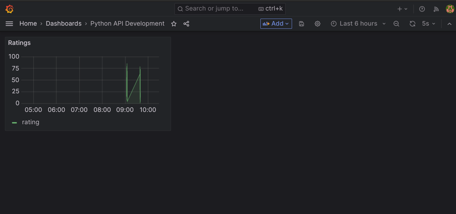The height and width of the screenshot is (214, 456).
Task: Open the plus new item menu
Action: [x=402, y=9]
